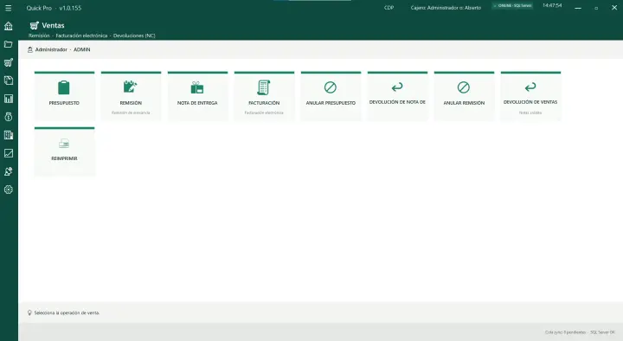
Task: Open the folder icon in sidebar
Action: click(9, 44)
